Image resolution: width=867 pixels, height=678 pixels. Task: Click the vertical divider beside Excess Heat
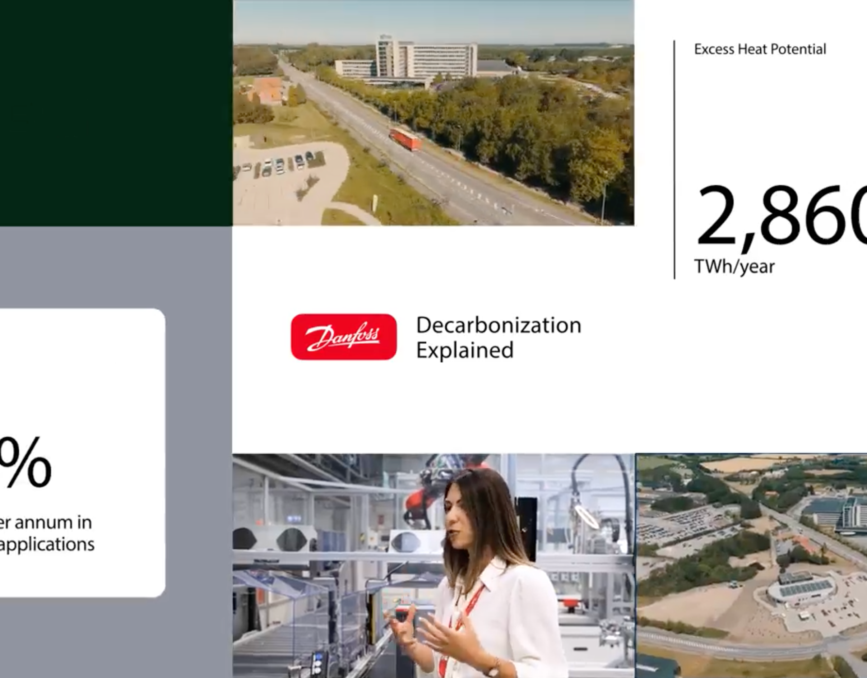pyautogui.click(x=674, y=159)
